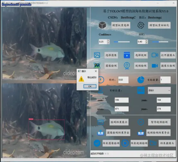178x162 pixels.
Task: Click the crossed camera end camera icon
Action: tap(153, 143)
